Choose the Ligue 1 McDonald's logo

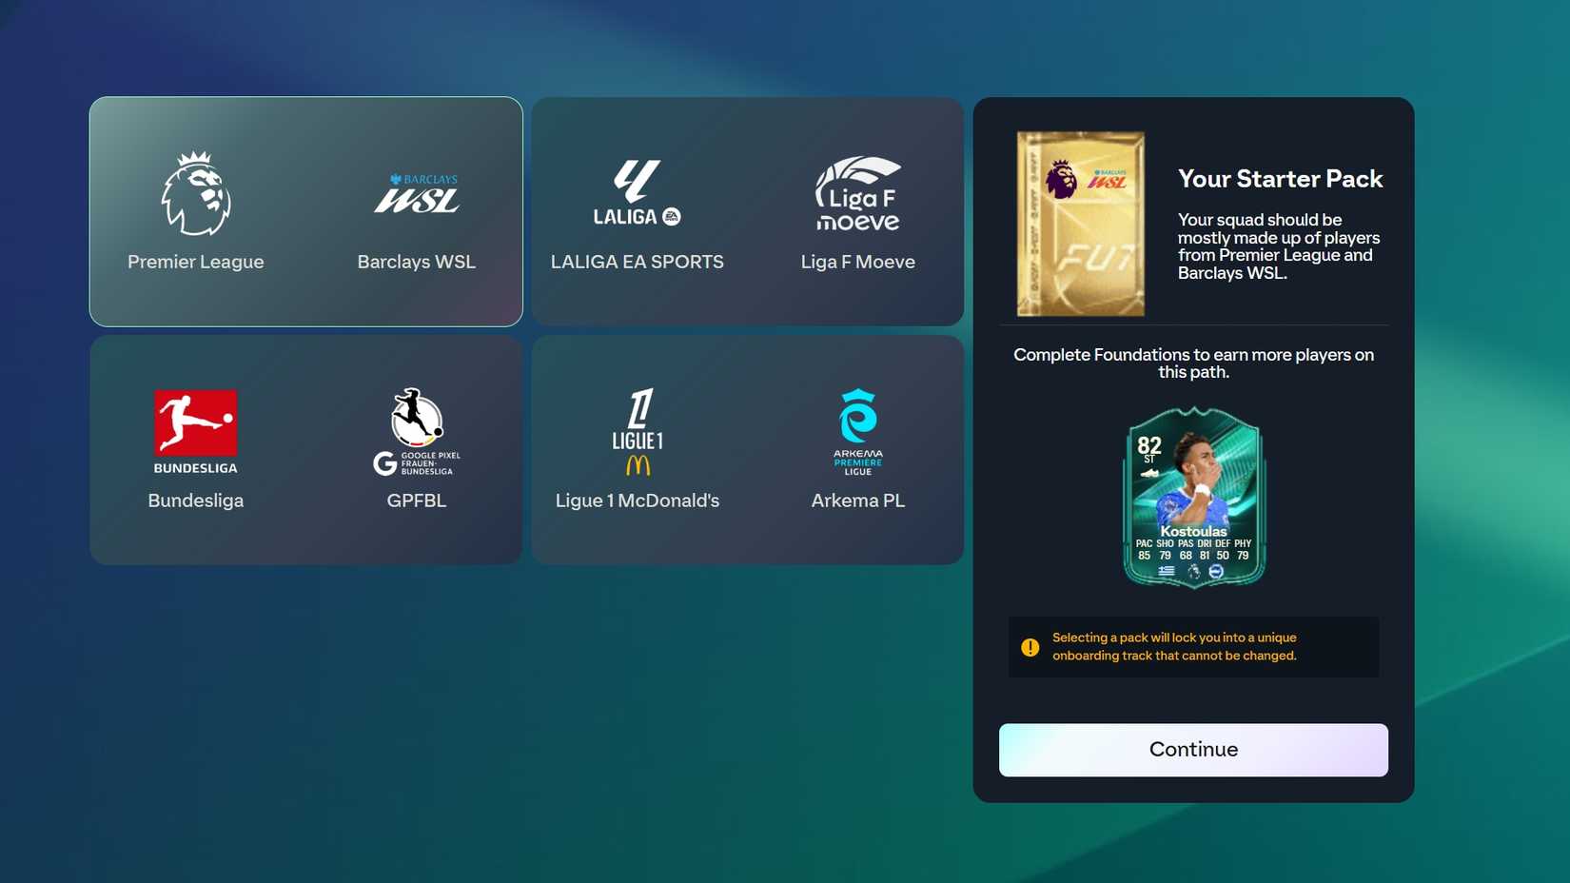click(x=638, y=431)
